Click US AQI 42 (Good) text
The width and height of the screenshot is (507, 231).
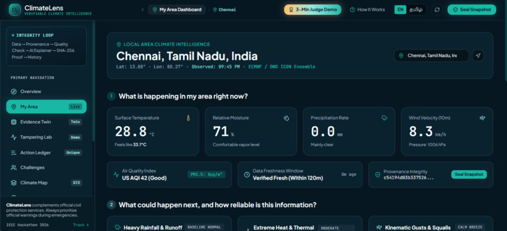(x=144, y=178)
